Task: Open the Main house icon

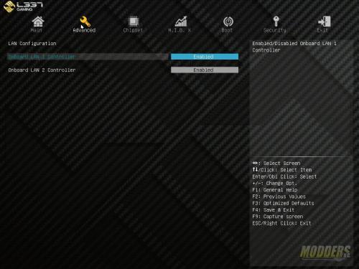Action: click(x=38, y=22)
